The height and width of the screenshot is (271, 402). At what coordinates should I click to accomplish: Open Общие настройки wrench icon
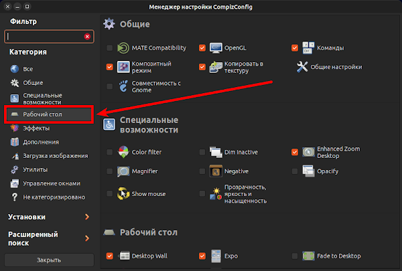[302, 67]
